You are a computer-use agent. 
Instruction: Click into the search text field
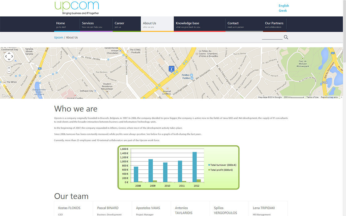click(272, 37)
